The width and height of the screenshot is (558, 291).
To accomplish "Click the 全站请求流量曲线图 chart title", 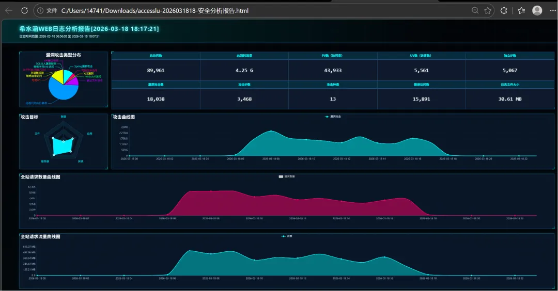I will click(x=40, y=237).
